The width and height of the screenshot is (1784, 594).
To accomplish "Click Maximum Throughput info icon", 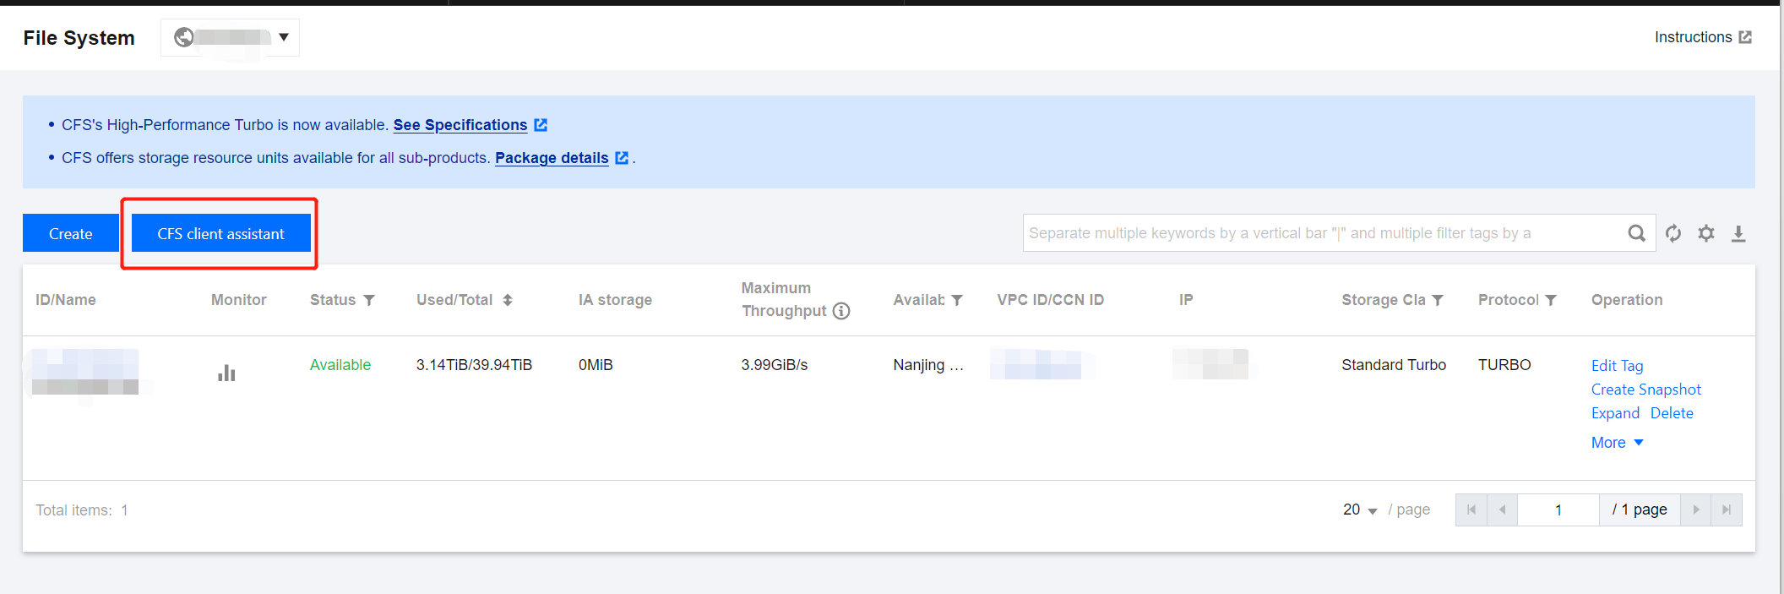I will point(841,311).
